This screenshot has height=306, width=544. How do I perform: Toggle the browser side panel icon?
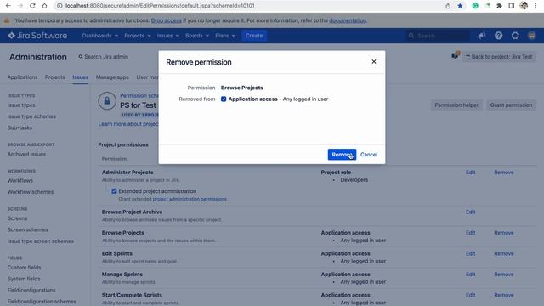[x=511, y=6]
